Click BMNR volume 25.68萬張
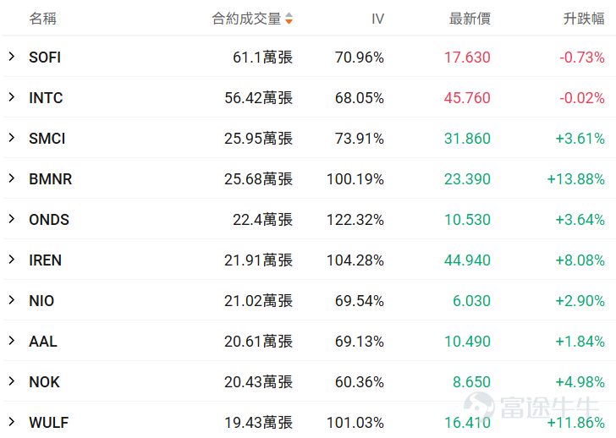Screen dimensions: 616x438 pyautogui.click(x=259, y=179)
